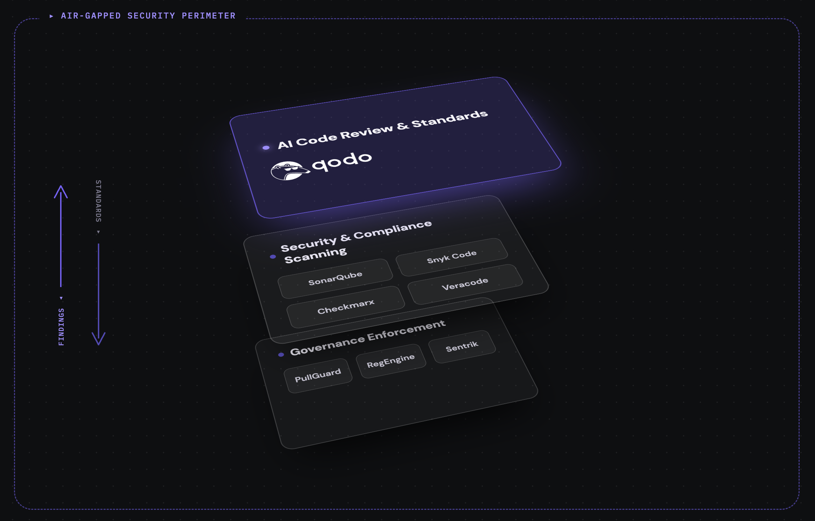
Task: Select the Snyk Code chip
Action: pos(452,257)
